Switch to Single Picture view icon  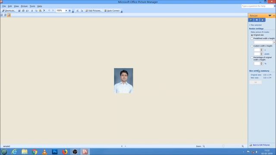click(9, 15)
